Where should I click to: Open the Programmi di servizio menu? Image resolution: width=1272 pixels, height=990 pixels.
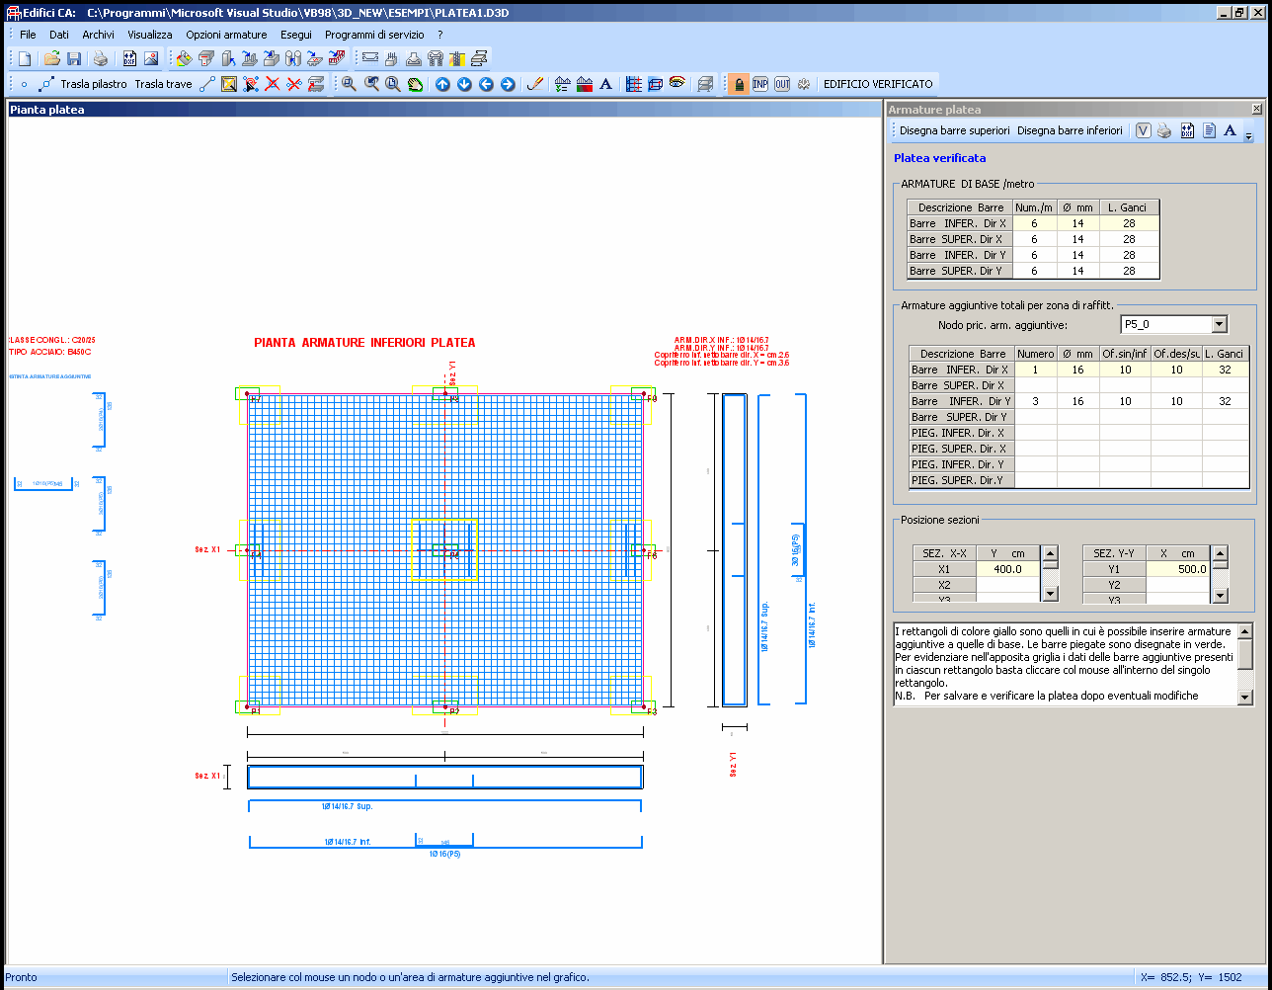point(374,35)
